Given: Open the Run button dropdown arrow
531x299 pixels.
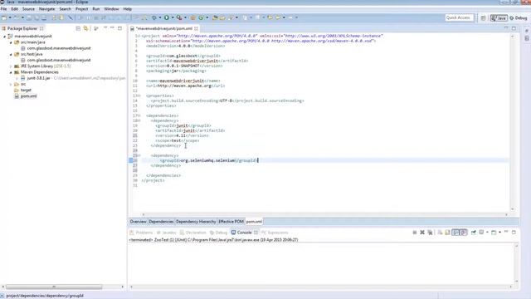Looking at the screenshot, I should pyautogui.click(x=173, y=17).
